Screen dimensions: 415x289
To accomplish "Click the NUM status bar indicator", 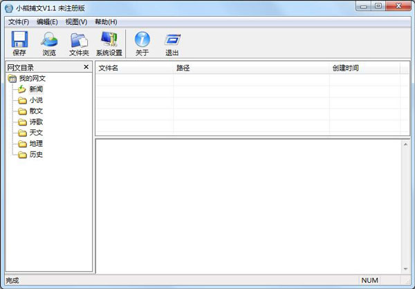I will [x=369, y=280].
